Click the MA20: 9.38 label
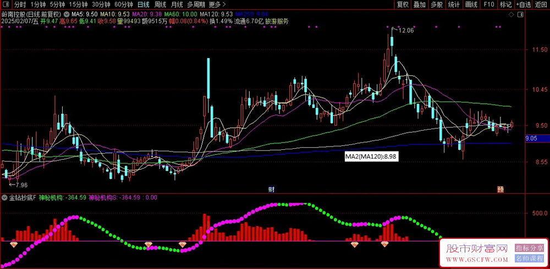550x269 pixels. tap(147, 15)
